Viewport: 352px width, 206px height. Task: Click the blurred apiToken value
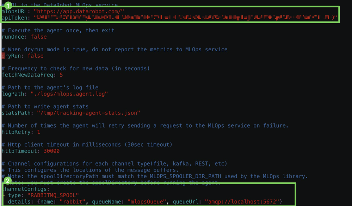pos(183,17)
